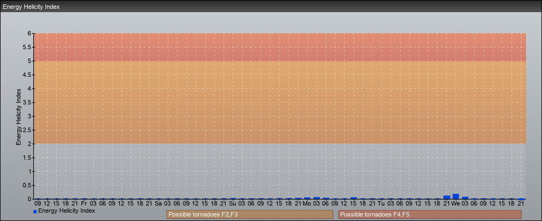
Task: Click the Energy Helicity Index legend label
Action: pyautogui.click(x=67, y=211)
